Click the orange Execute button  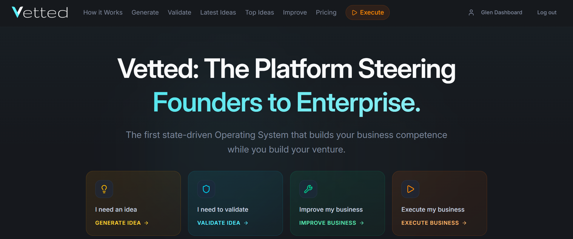coord(367,12)
